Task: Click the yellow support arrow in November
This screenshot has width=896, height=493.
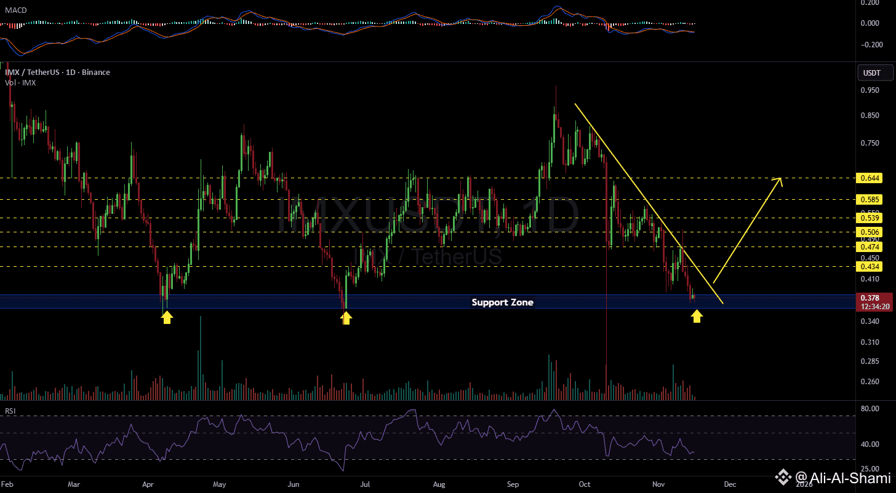Action: pyautogui.click(x=697, y=316)
